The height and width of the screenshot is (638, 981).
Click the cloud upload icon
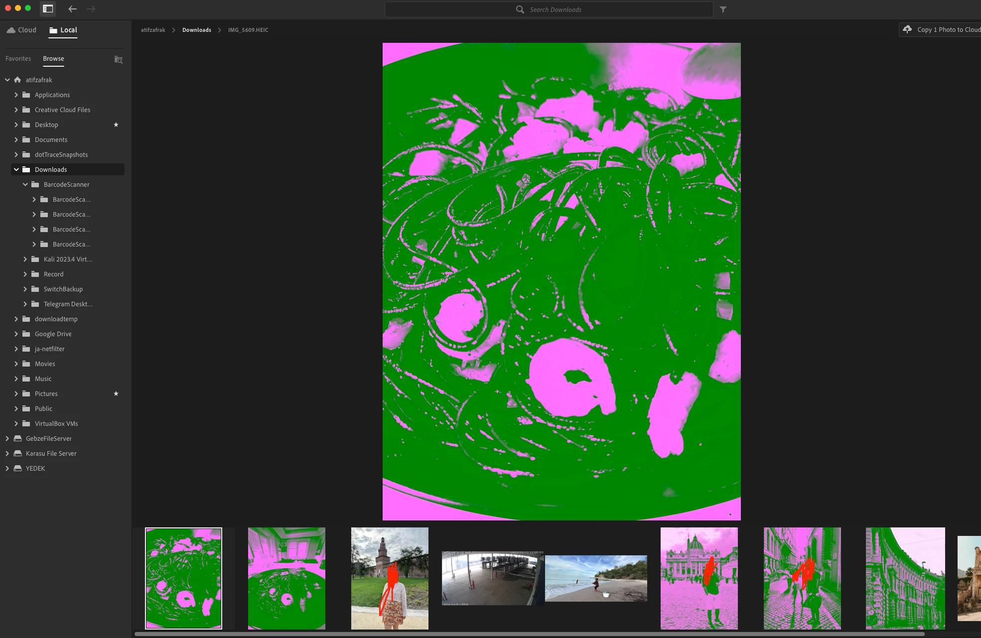click(x=907, y=29)
